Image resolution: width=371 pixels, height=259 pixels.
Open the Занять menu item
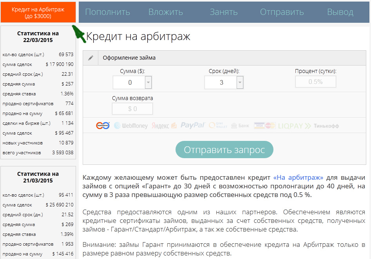pos(224,12)
